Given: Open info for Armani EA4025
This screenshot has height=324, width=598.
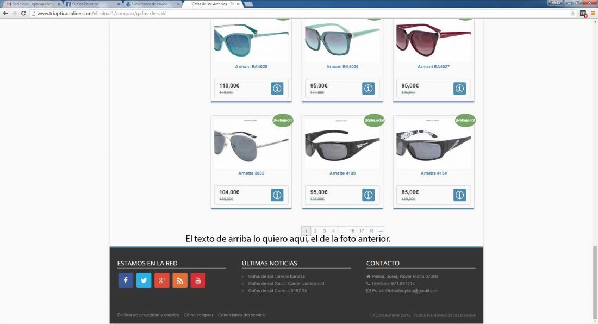Looking at the screenshot, I should 277,89.
